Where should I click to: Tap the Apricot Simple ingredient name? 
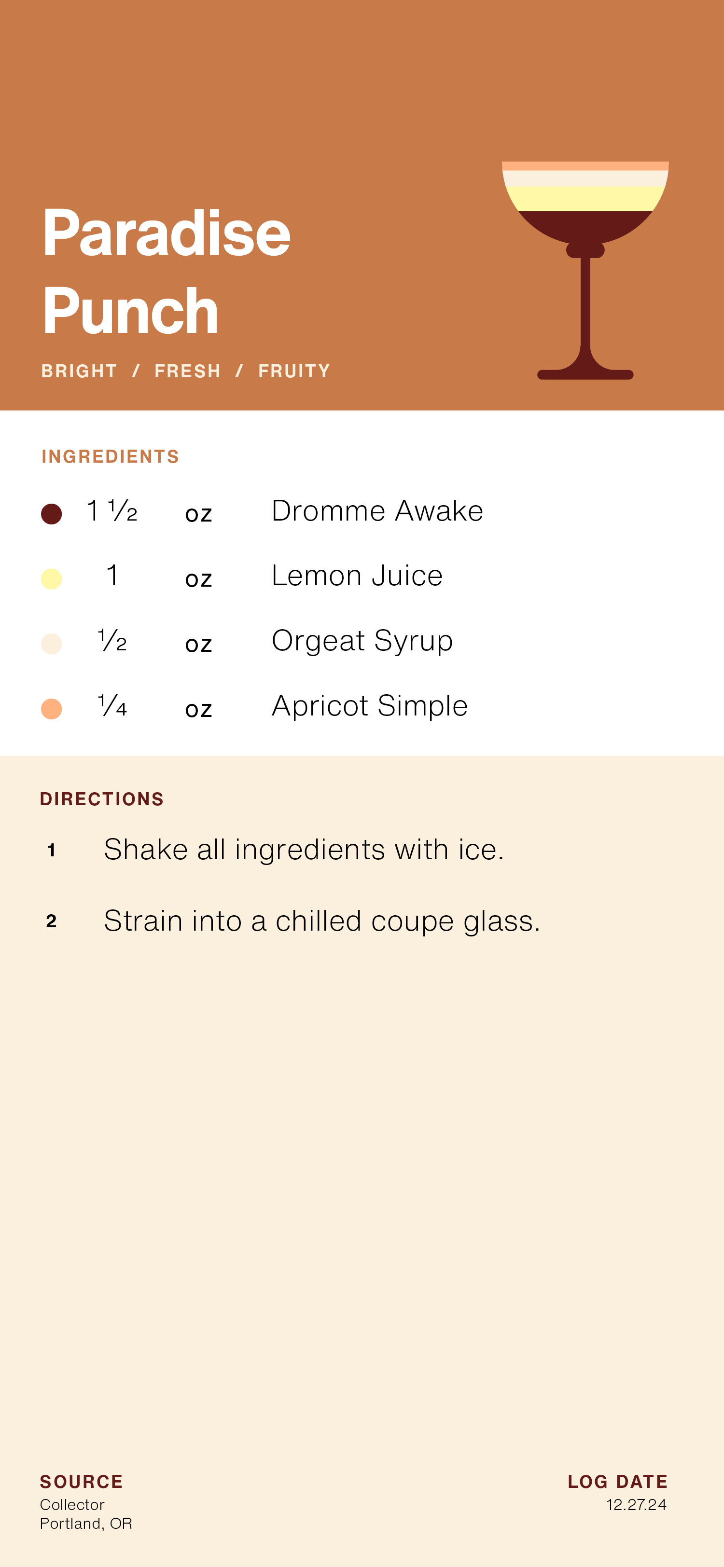[369, 706]
